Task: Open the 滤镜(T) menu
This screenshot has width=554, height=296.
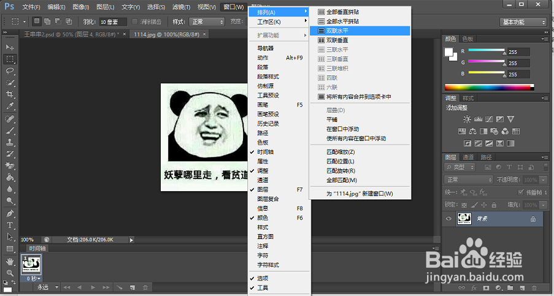Action: click(181, 7)
